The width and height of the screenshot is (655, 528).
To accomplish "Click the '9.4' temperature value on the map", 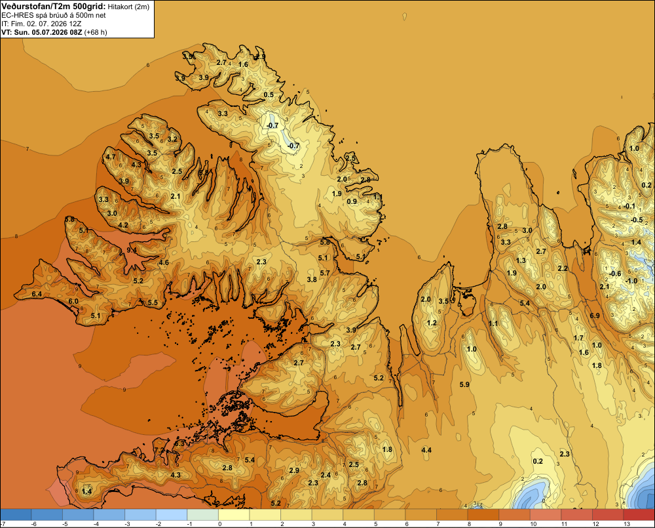I will tap(132, 250).
